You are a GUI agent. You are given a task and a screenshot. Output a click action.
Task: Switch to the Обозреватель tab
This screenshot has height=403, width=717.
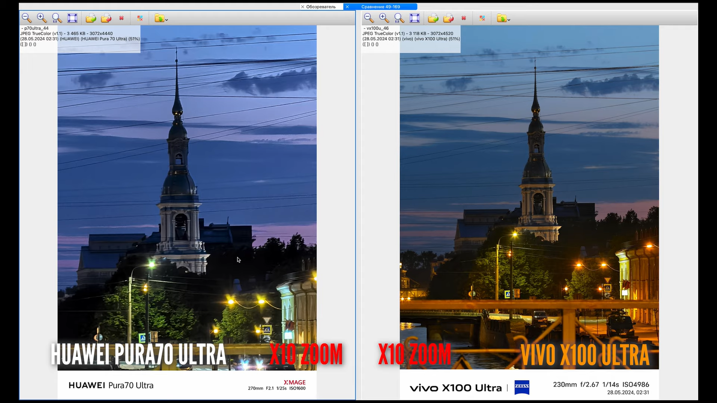point(321,7)
